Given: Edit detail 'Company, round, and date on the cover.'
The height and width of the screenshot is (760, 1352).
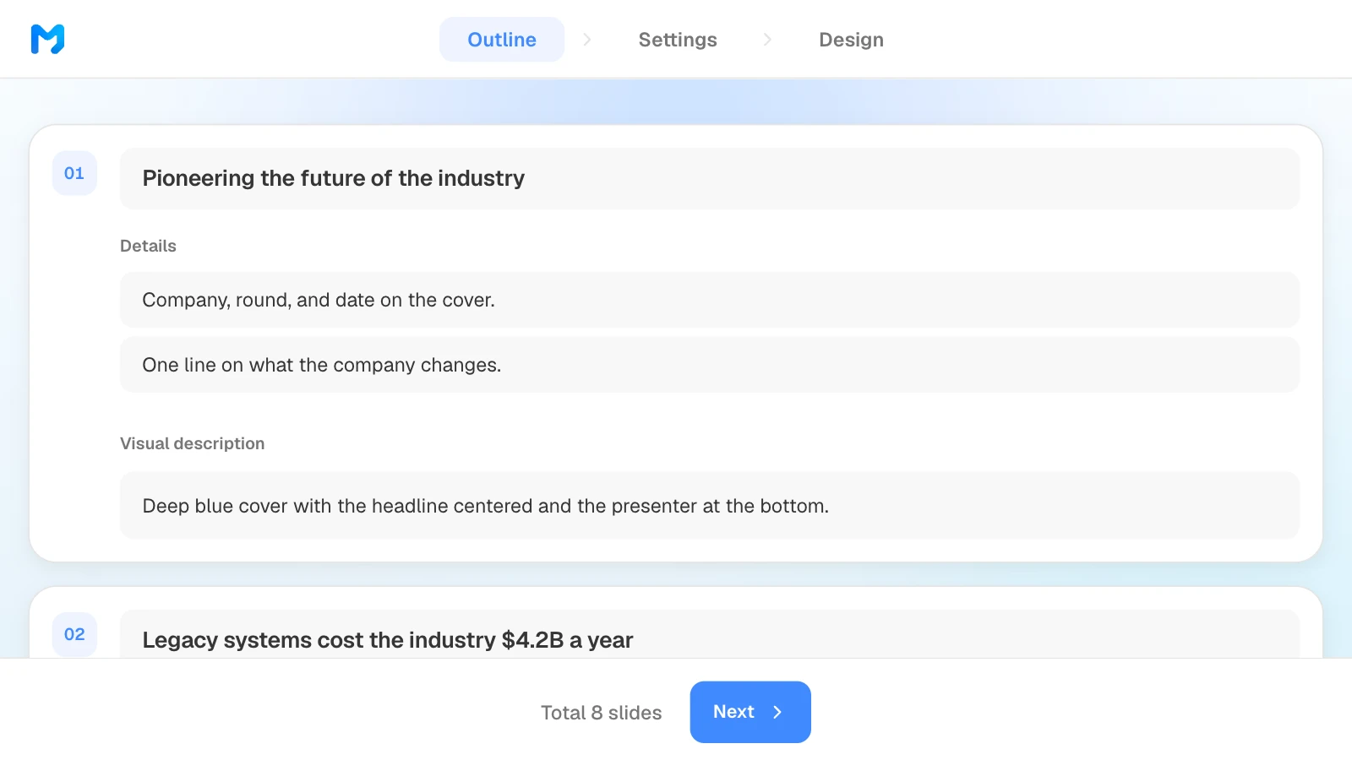Looking at the screenshot, I should 710,300.
